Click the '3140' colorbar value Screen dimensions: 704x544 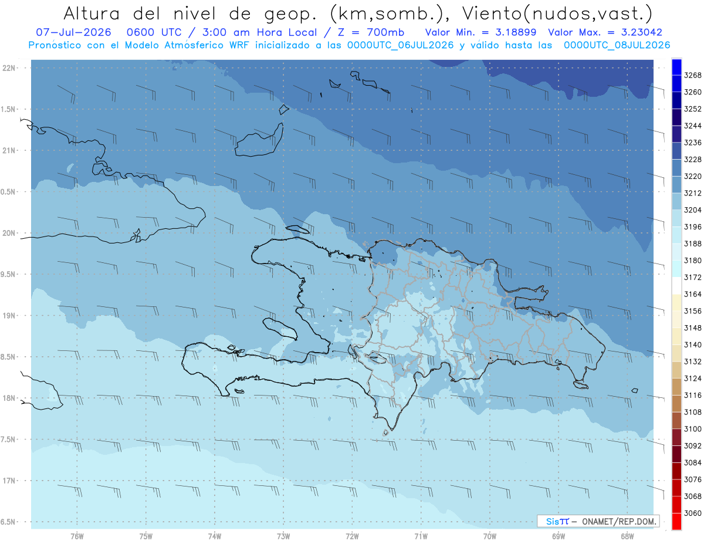[693, 344]
